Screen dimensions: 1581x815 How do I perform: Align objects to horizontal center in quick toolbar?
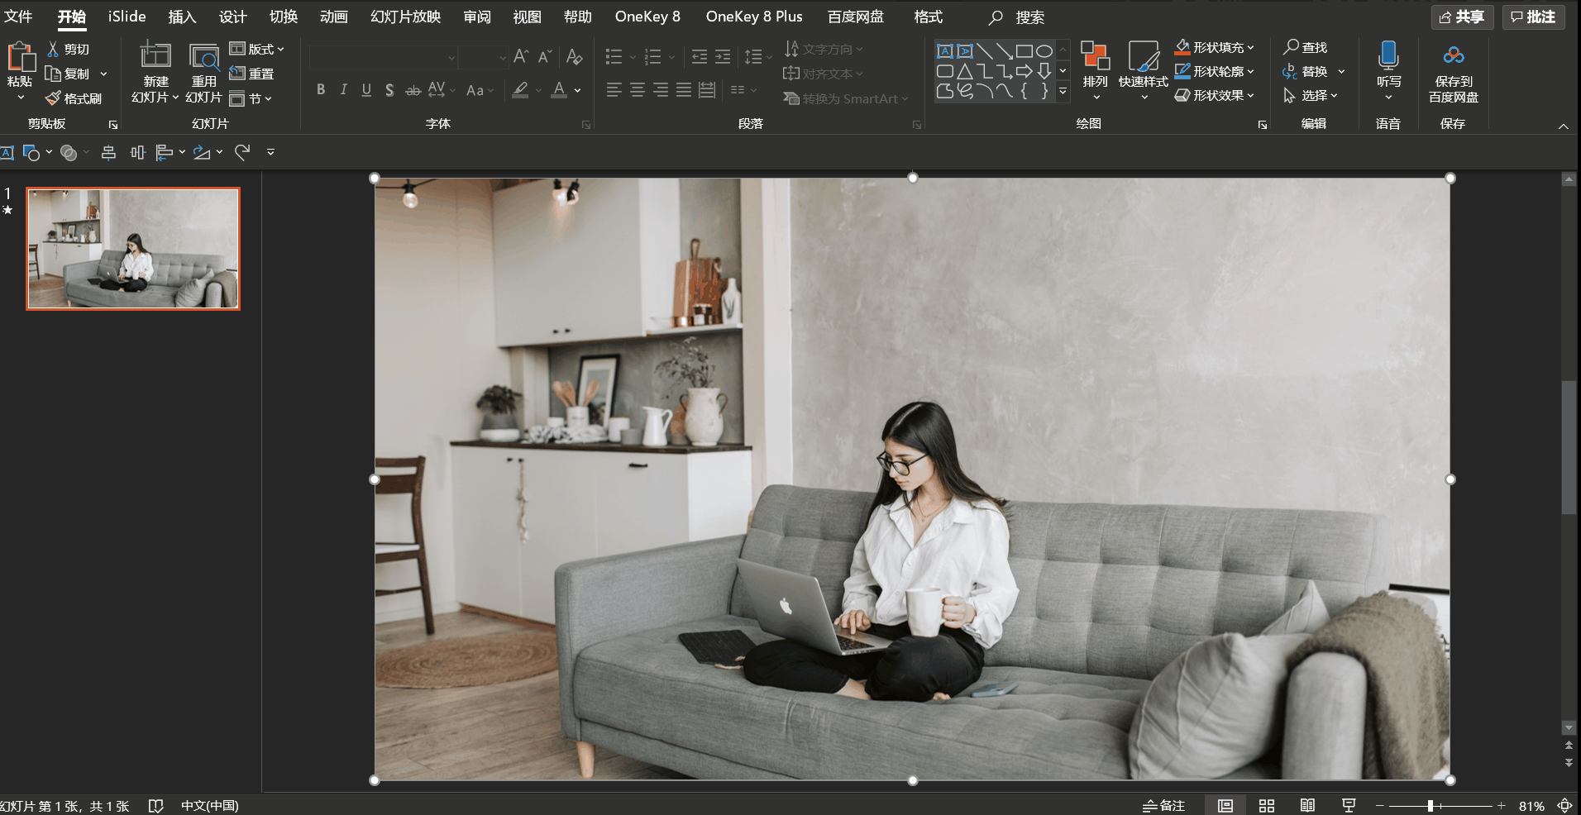click(108, 152)
